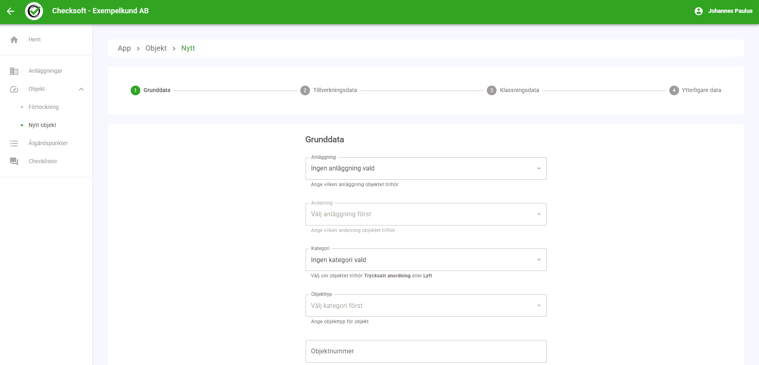The height and width of the screenshot is (365, 759).
Task: Click the Checksoft checkmark logo
Action: point(34,11)
